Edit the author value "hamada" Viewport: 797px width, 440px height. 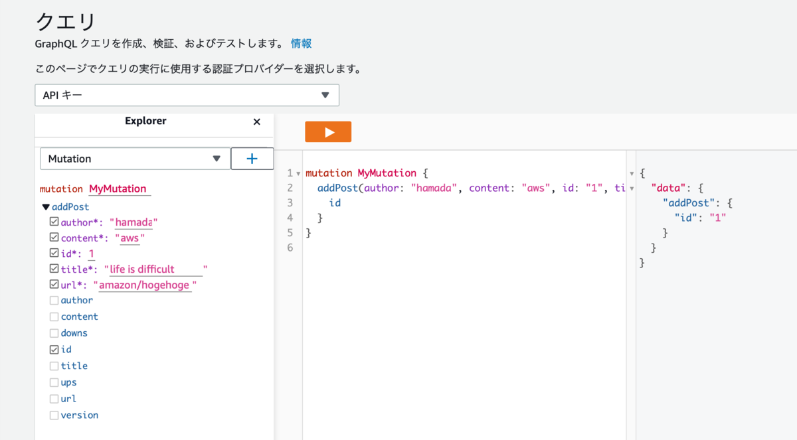[x=133, y=222]
